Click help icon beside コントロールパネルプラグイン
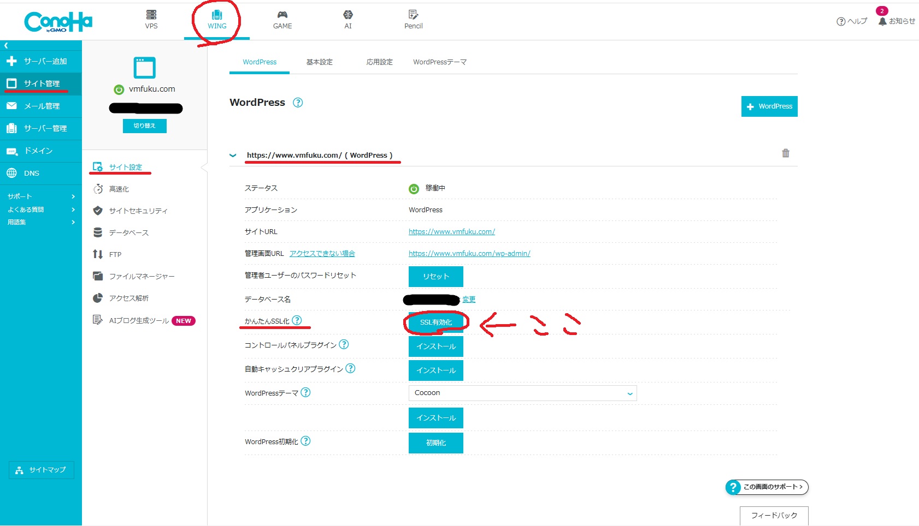This screenshot has height=526, width=919. [x=344, y=344]
